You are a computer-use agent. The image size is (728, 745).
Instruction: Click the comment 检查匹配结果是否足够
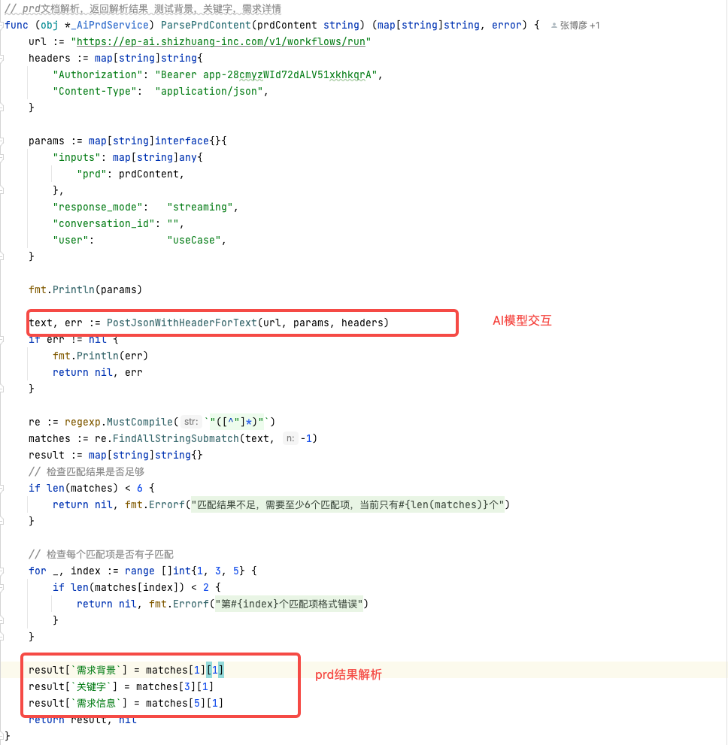tap(86, 472)
